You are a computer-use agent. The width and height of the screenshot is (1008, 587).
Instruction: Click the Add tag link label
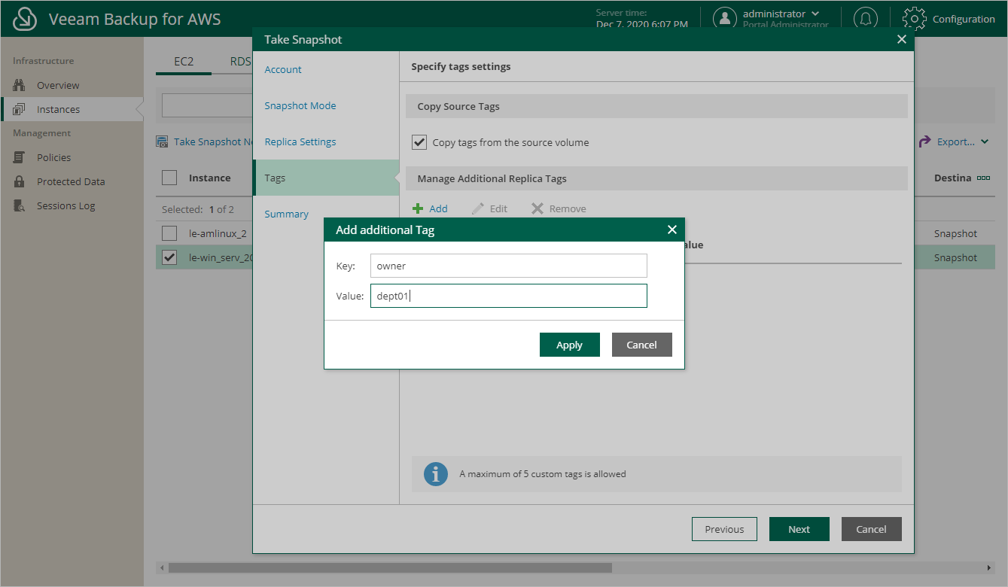(438, 208)
